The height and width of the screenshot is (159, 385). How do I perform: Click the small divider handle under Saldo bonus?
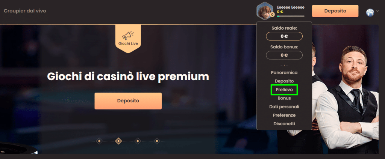click(284, 65)
